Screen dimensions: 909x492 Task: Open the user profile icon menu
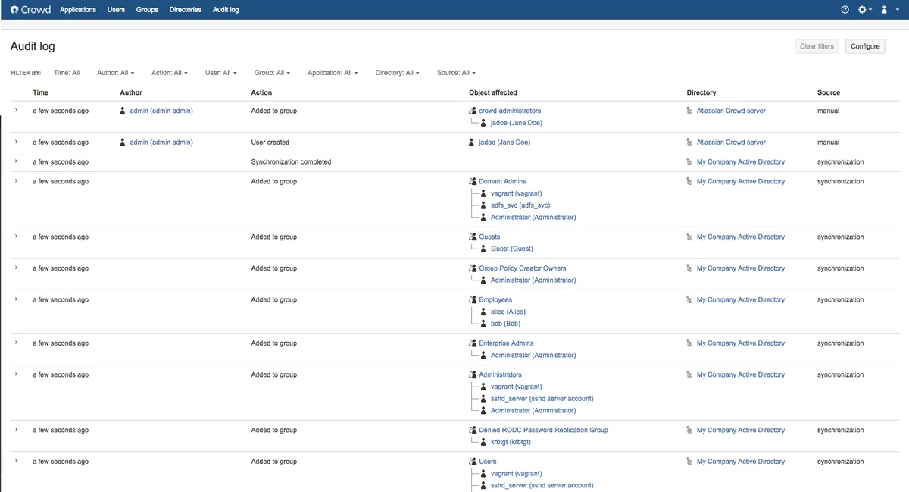point(884,10)
